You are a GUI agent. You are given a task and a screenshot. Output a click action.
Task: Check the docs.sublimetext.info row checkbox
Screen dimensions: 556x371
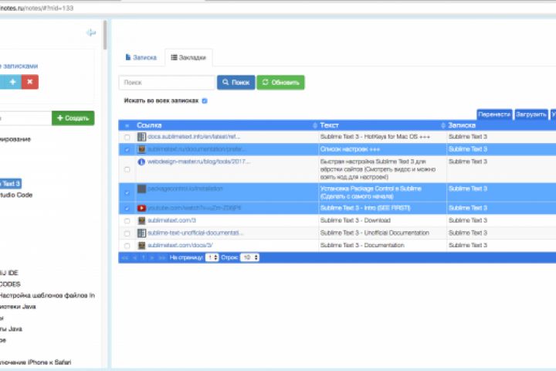(x=127, y=137)
